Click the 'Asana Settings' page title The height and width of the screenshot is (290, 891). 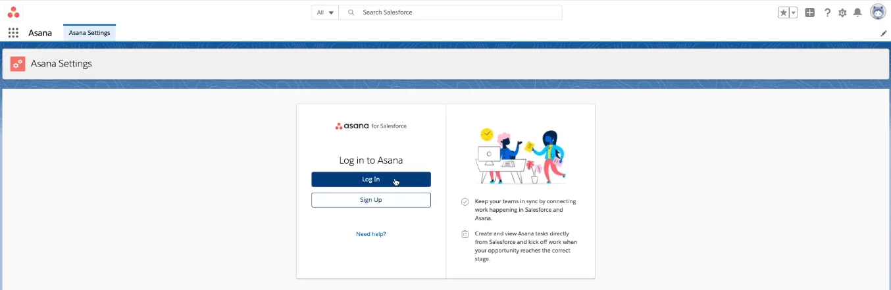61,64
